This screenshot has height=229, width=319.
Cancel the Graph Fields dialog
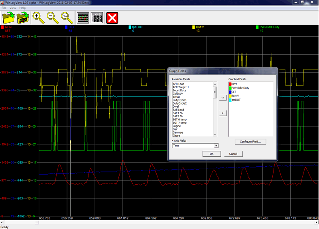[x=233, y=154]
